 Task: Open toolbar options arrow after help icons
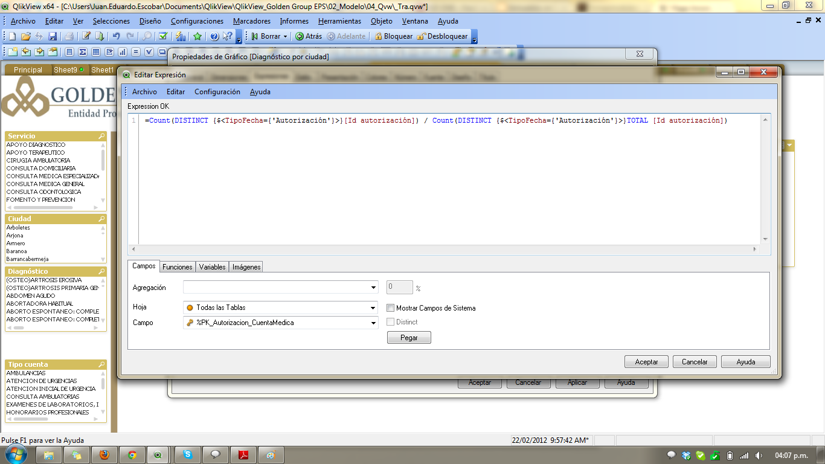(x=239, y=37)
